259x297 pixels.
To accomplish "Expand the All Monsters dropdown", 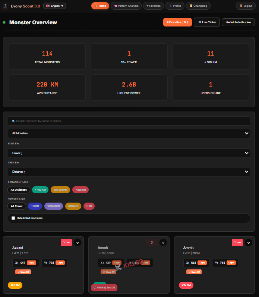I will tap(129, 133).
